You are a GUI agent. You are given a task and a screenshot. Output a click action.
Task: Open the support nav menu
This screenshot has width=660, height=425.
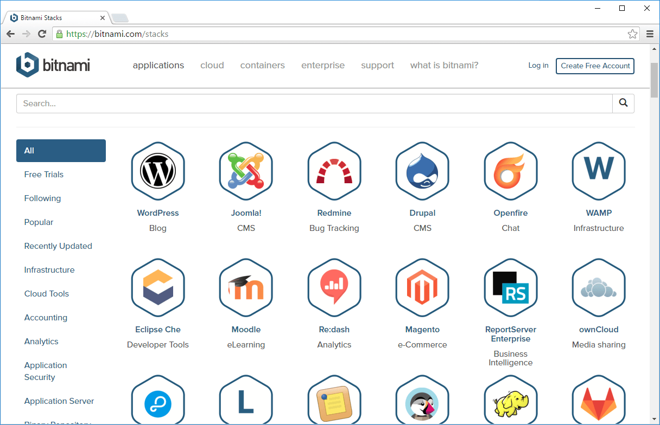[x=378, y=66]
